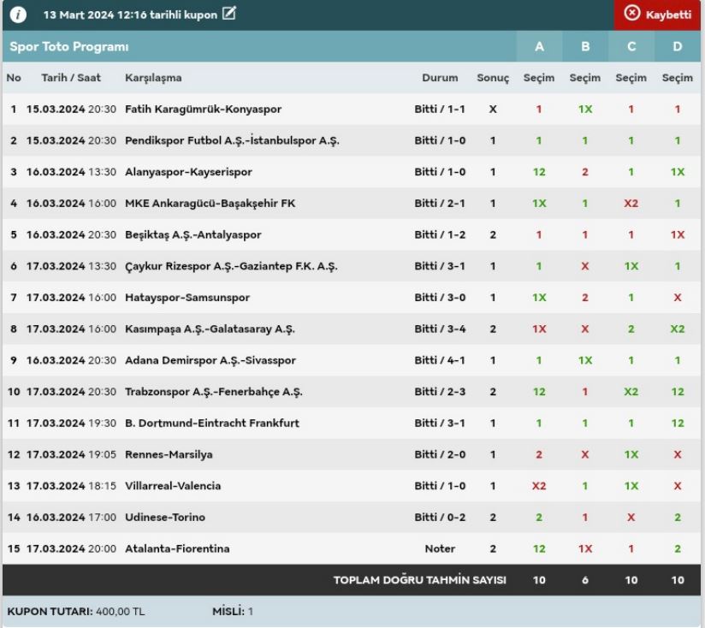Click the red Kaybetti status badge

659,15
